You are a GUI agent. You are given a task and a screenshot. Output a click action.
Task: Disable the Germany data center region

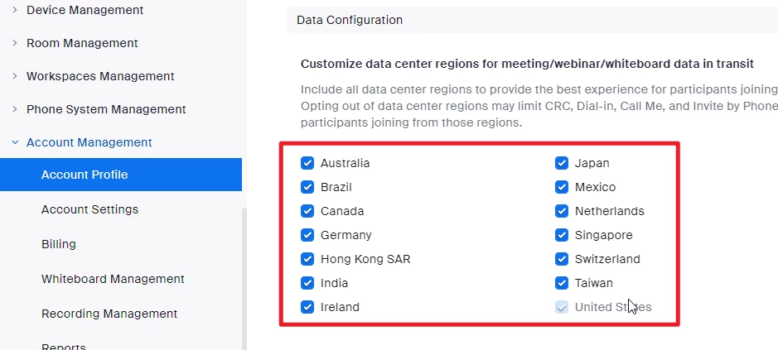click(x=307, y=235)
